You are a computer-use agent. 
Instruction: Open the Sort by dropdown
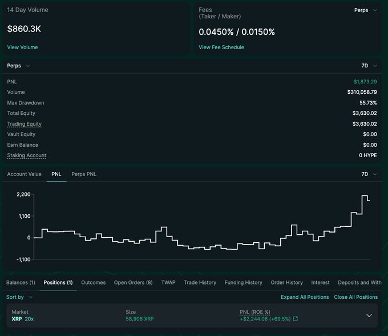19,297
